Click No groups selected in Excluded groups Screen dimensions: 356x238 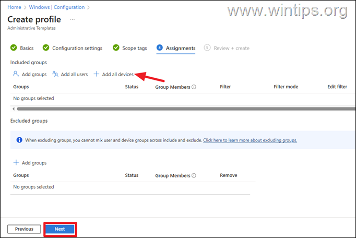(x=33, y=187)
